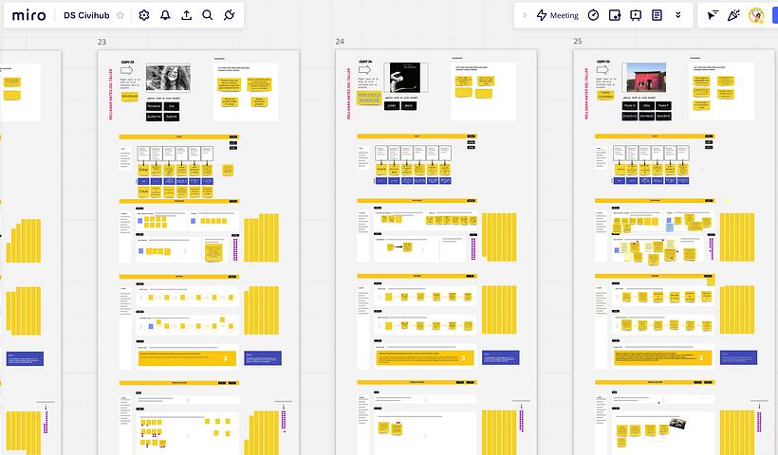778x455 pixels.
Task: Select the black poster image in frame 24
Action: [405, 78]
